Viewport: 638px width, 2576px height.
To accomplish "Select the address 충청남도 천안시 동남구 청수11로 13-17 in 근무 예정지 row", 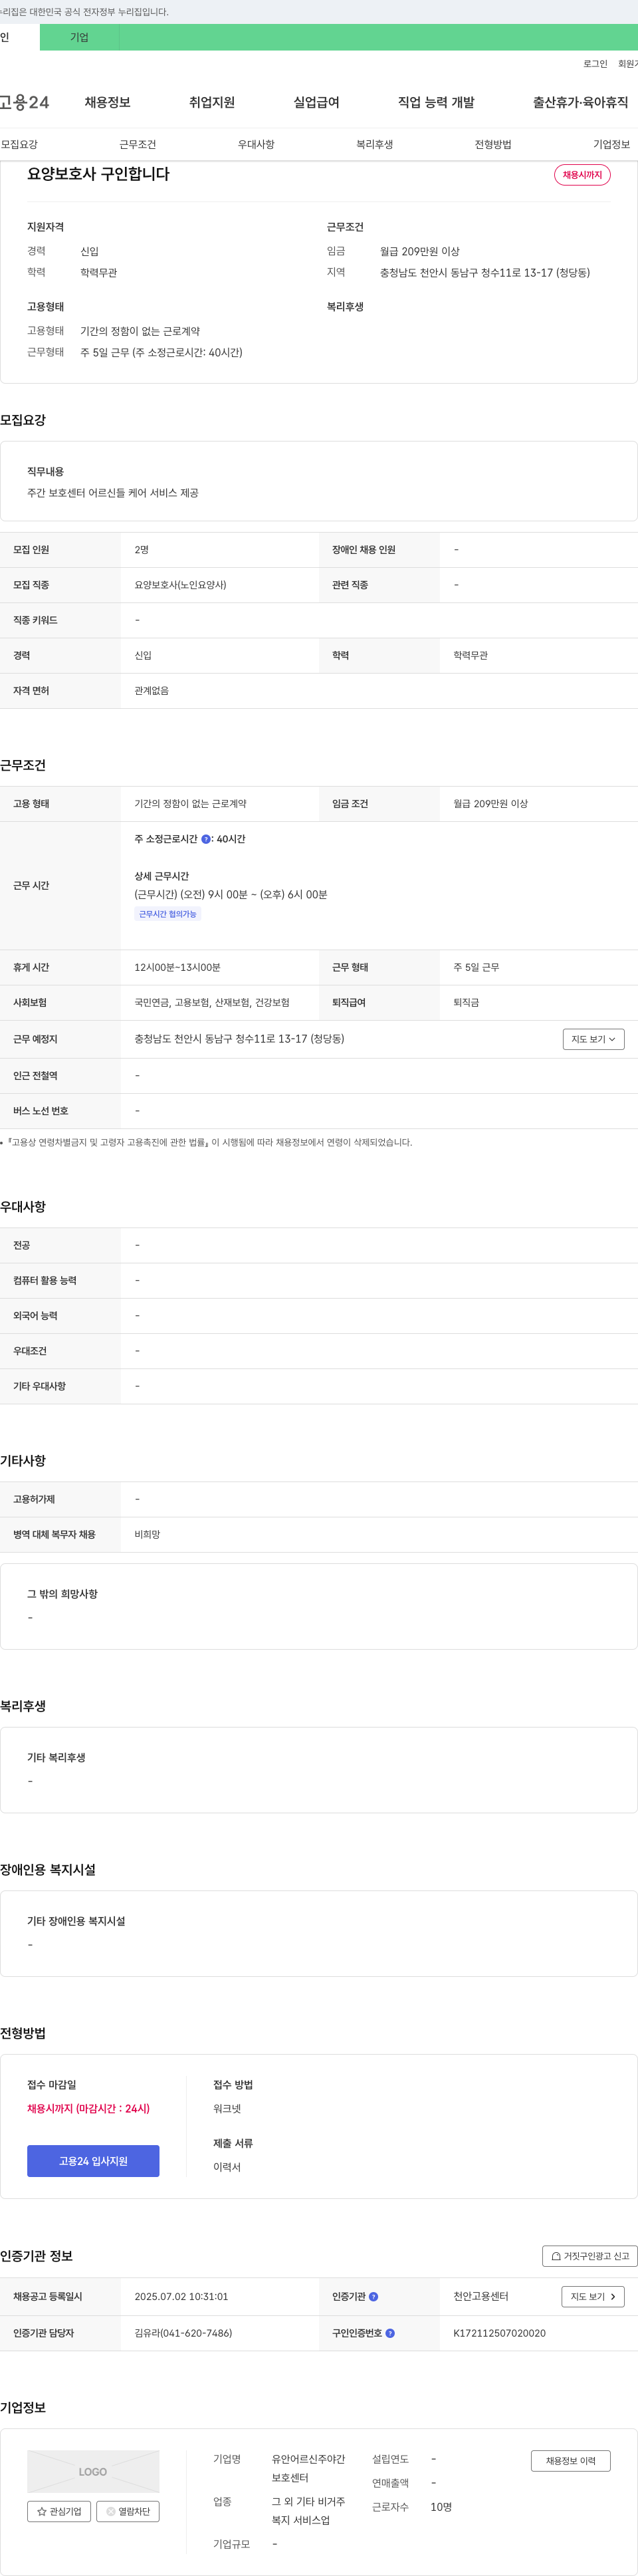I will click(239, 1039).
